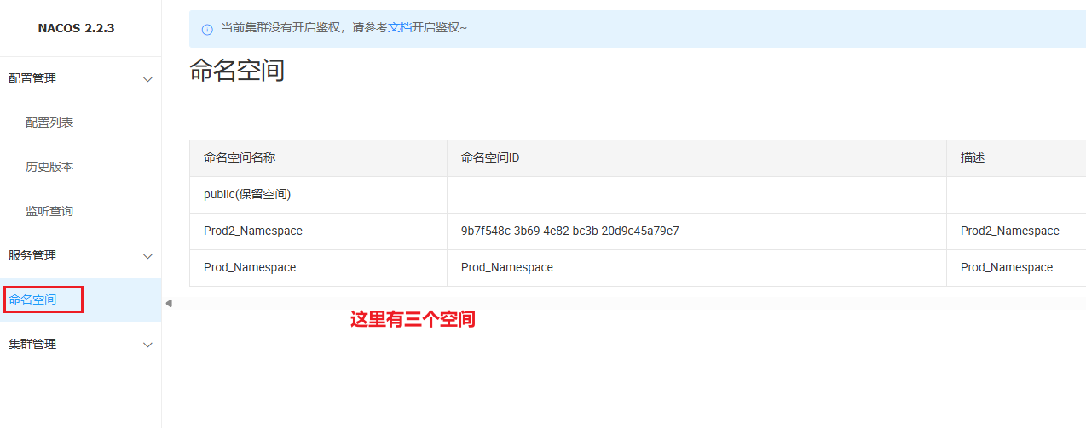The height and width of the screenshot is (428, 1086).
Task: Click the banner text about 鉴权 not enabled
Action: [x=344, y=27]
